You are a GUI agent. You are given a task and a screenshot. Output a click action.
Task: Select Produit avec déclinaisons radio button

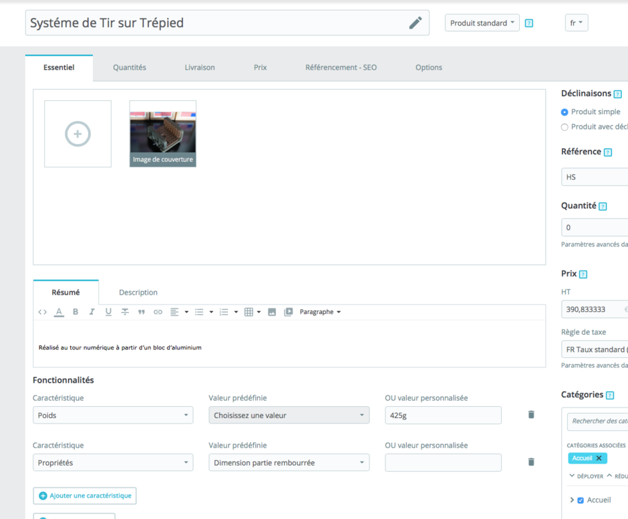point(564,127)
